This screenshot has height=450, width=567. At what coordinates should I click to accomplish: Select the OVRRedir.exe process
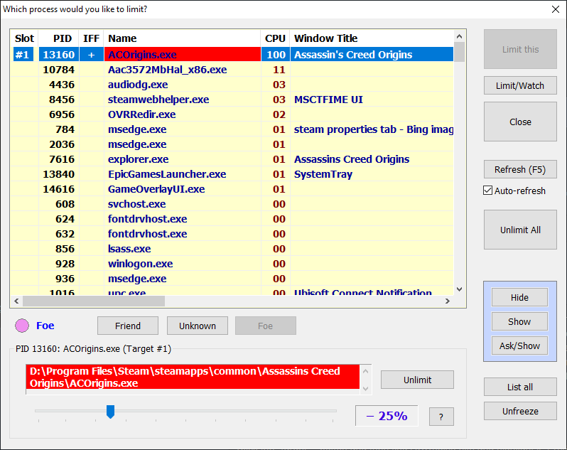pos(232,114)
